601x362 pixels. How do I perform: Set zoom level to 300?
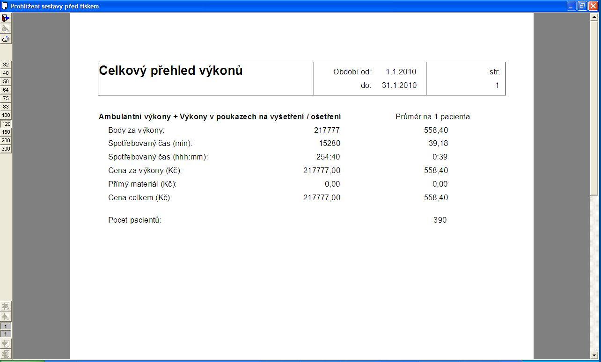pyautogui.click(x=6, y=149)
